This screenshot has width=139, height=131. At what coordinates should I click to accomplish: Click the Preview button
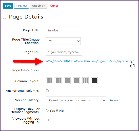coord(22,6)
